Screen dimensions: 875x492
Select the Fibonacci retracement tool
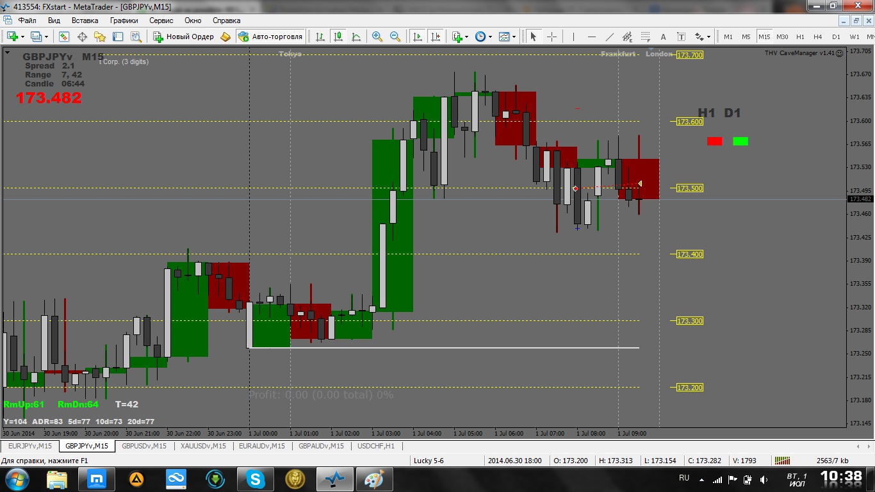pos(645,37)
